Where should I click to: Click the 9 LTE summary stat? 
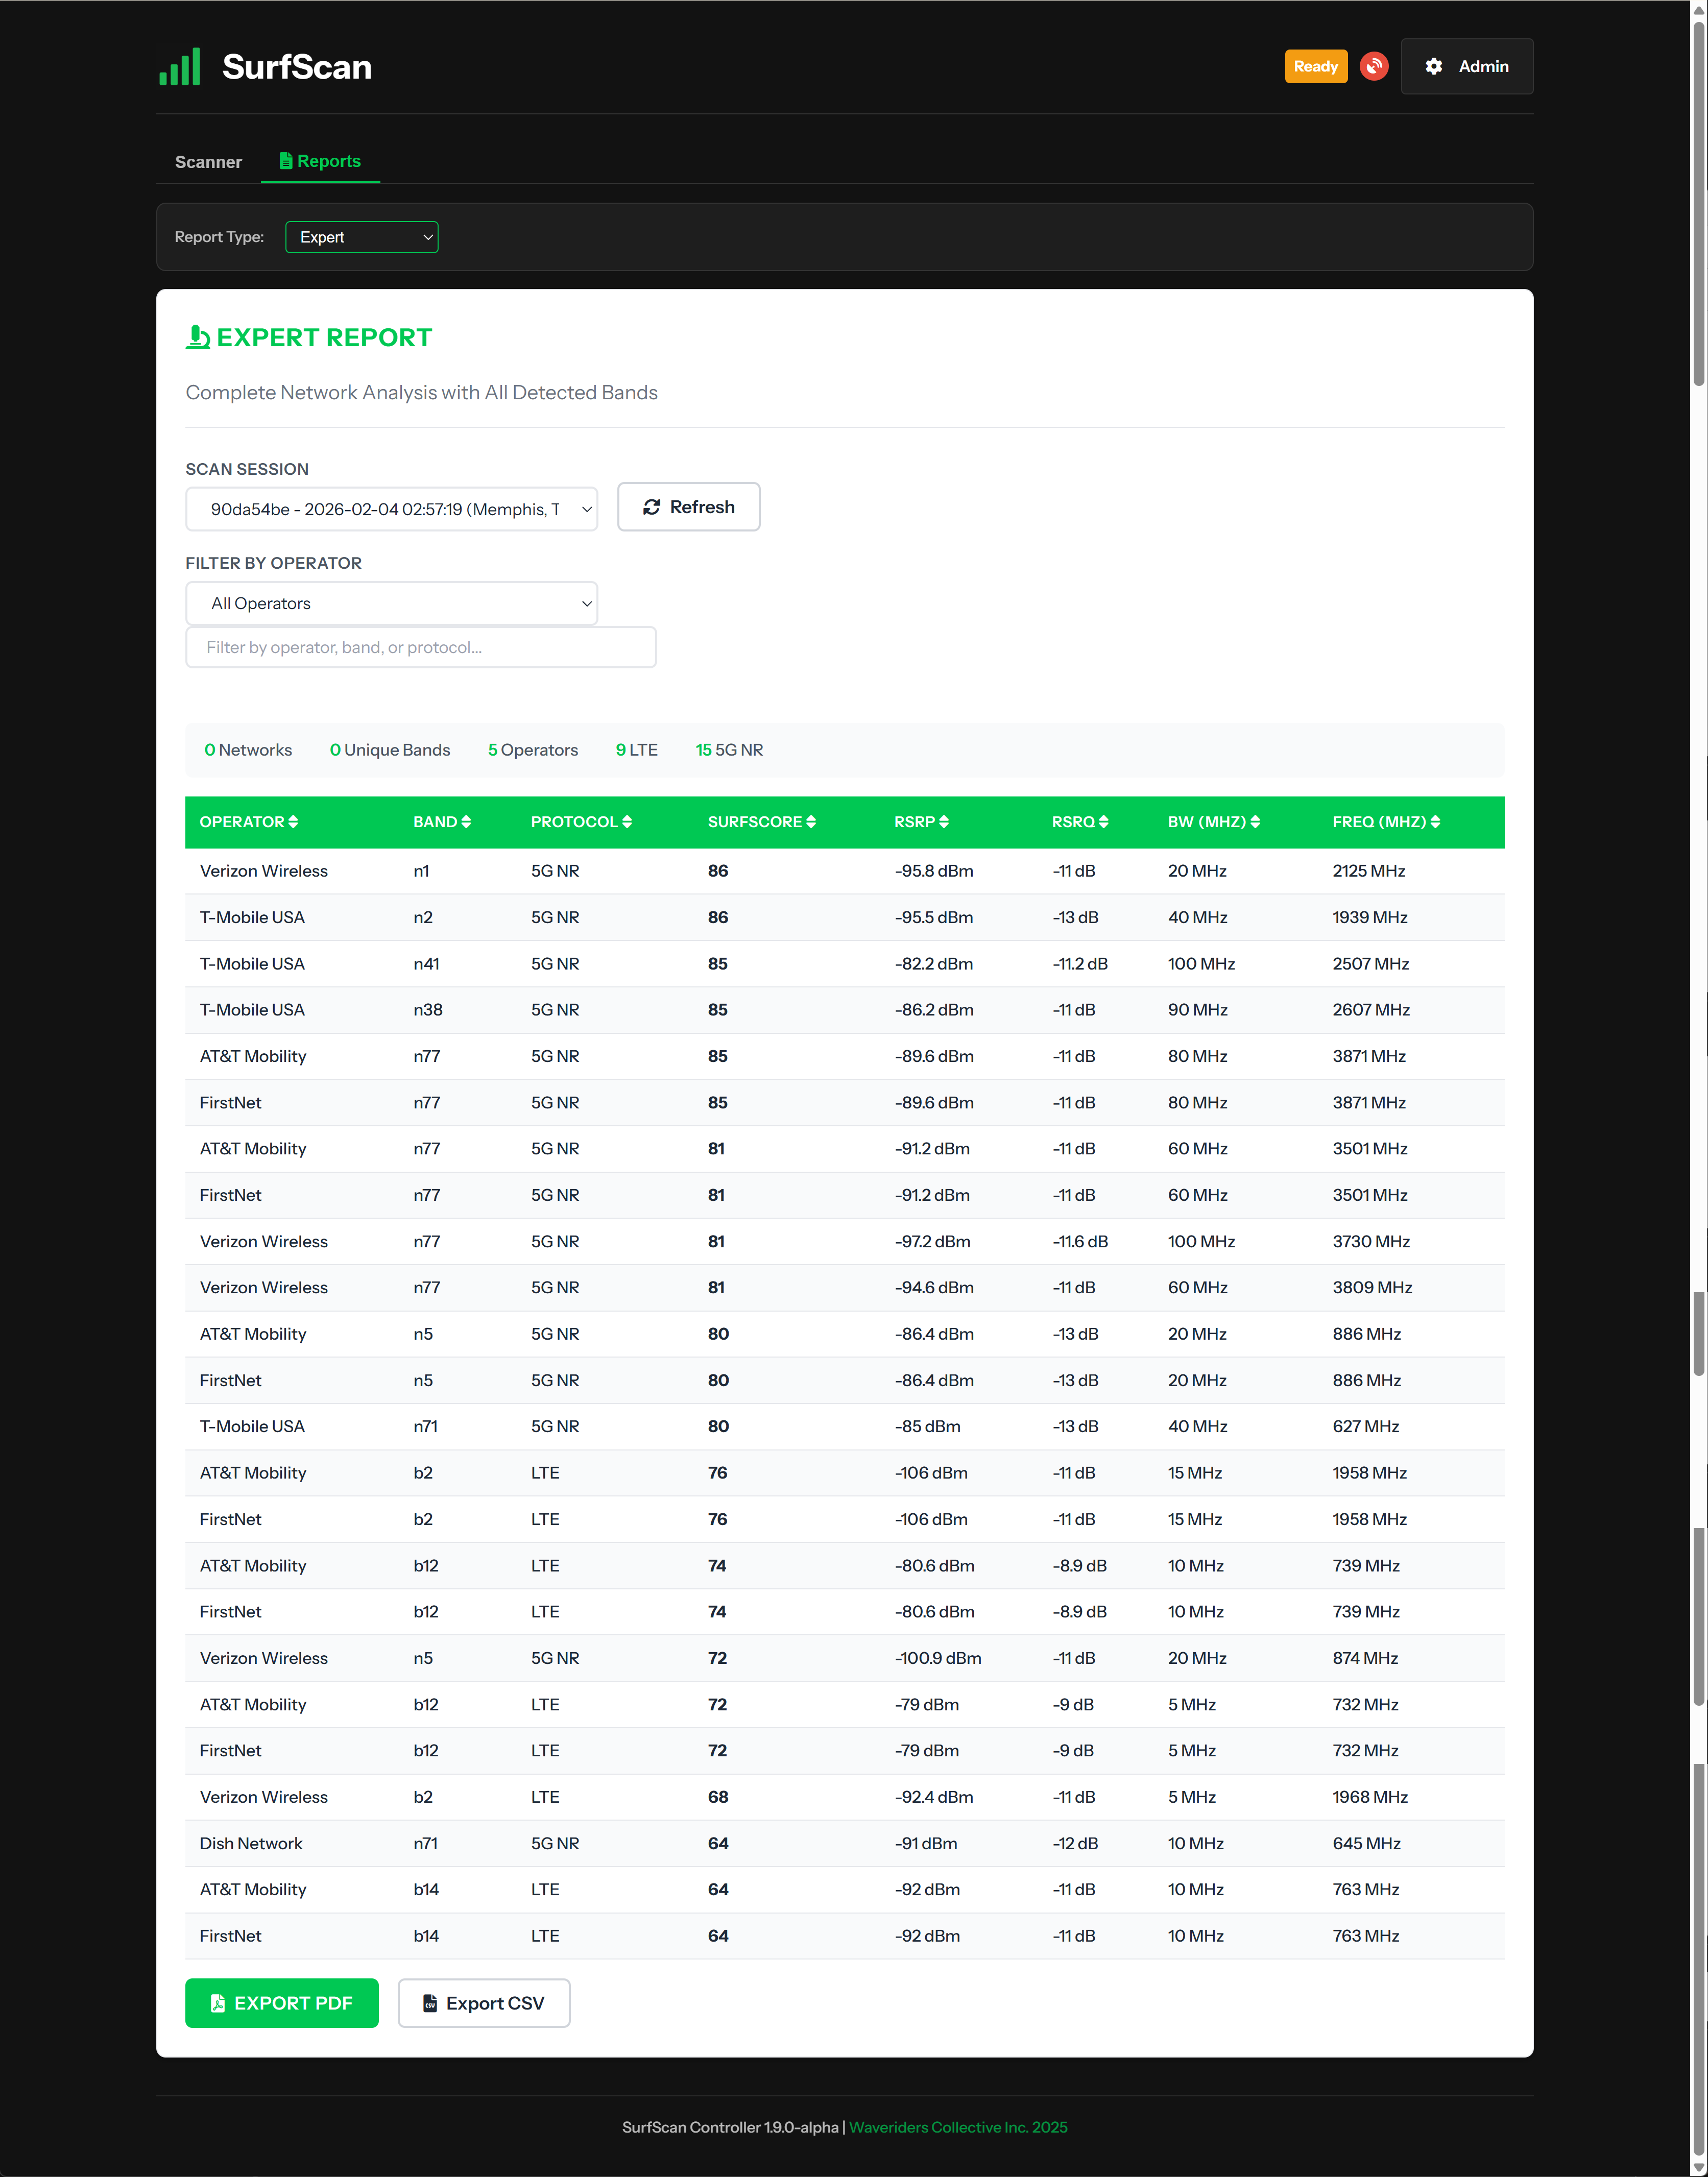637,750
